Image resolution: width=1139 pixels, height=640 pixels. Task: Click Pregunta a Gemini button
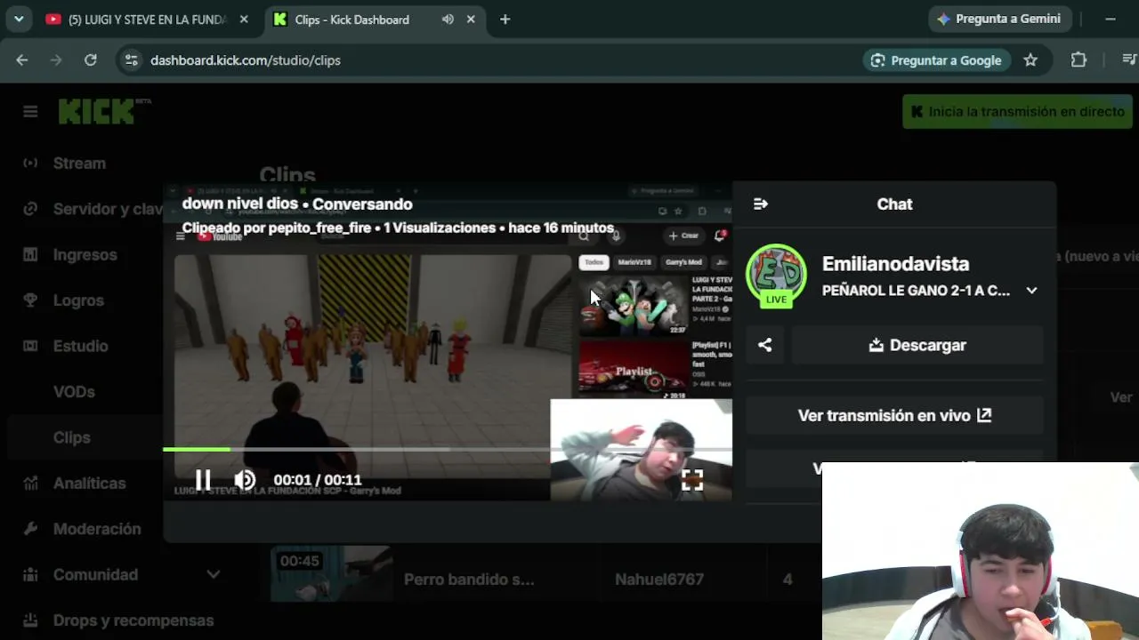click(x=999, y=19)
